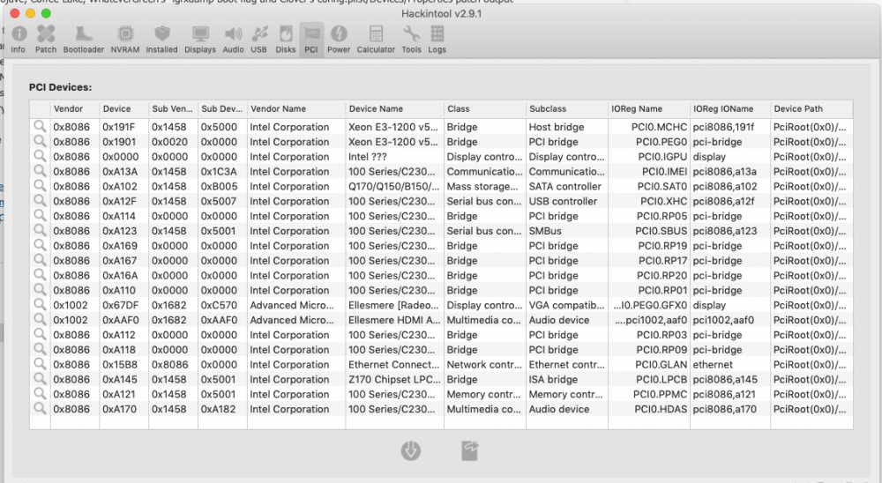Sort by the Class column header
The image size is (882, 483).
485,108
